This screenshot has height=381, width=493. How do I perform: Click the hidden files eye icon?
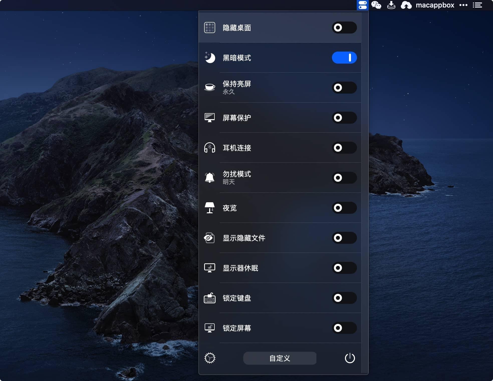coord(209,238)
